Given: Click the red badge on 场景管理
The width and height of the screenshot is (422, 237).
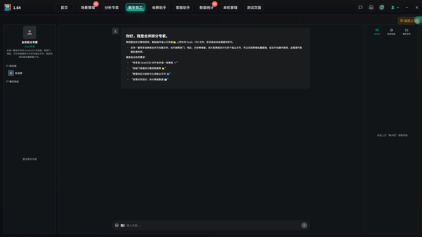Looking at the screenshot, I should [96, 4].
